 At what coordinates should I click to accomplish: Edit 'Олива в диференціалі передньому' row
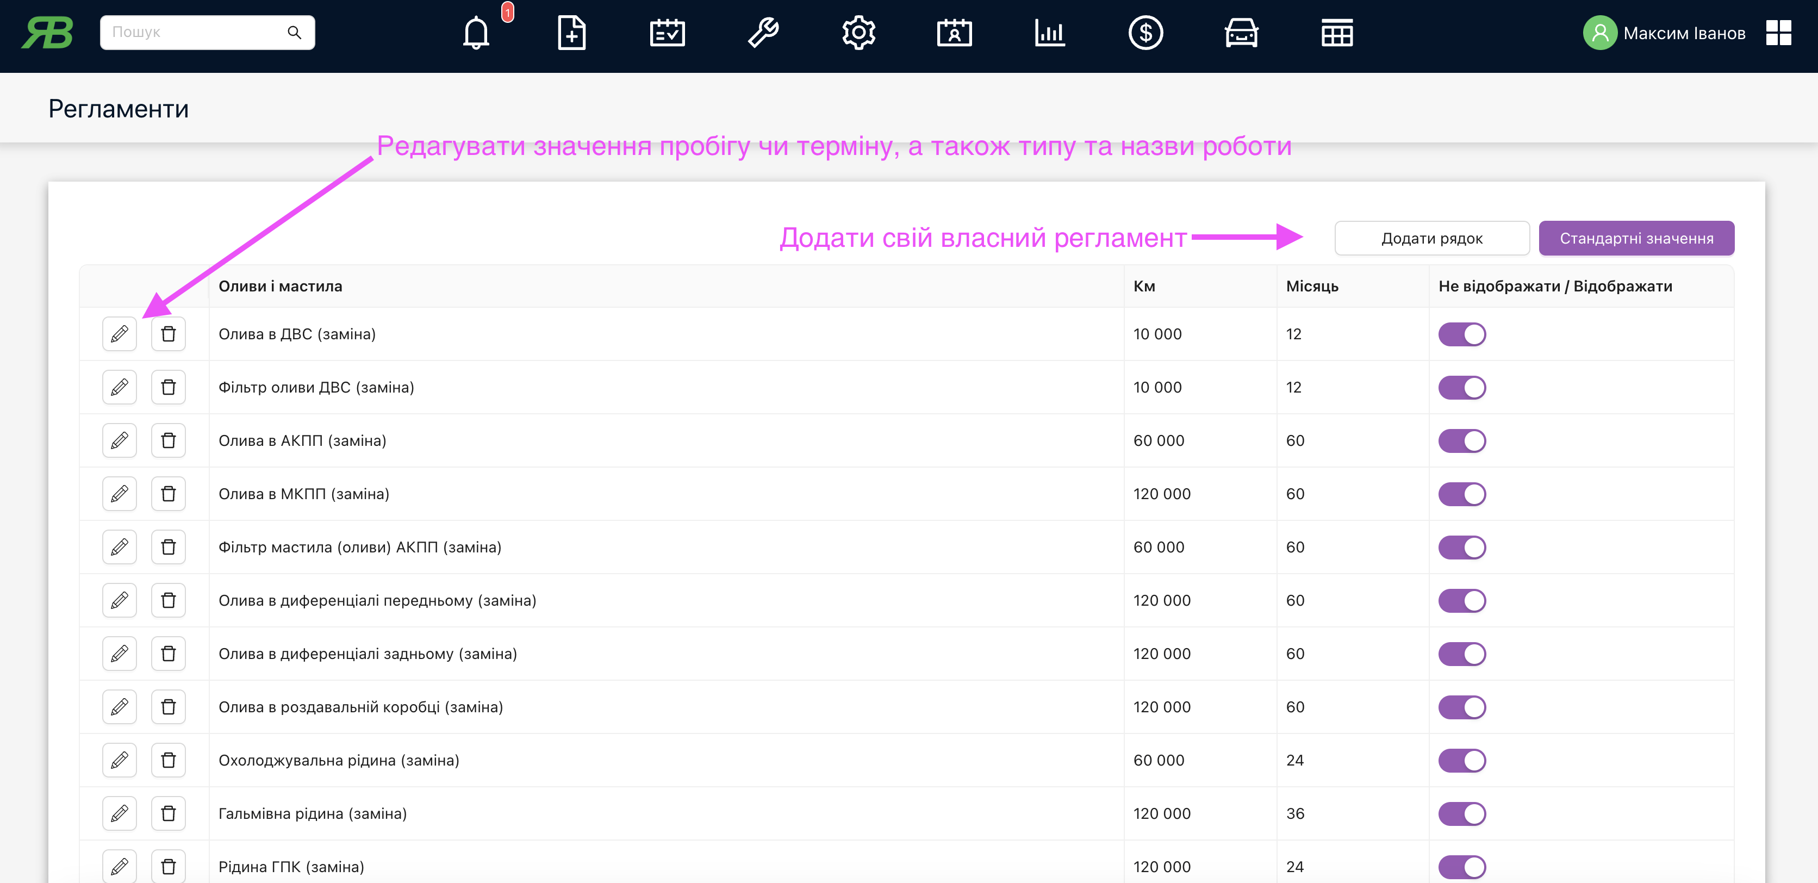pyautogui.click(x=119, y=601)
